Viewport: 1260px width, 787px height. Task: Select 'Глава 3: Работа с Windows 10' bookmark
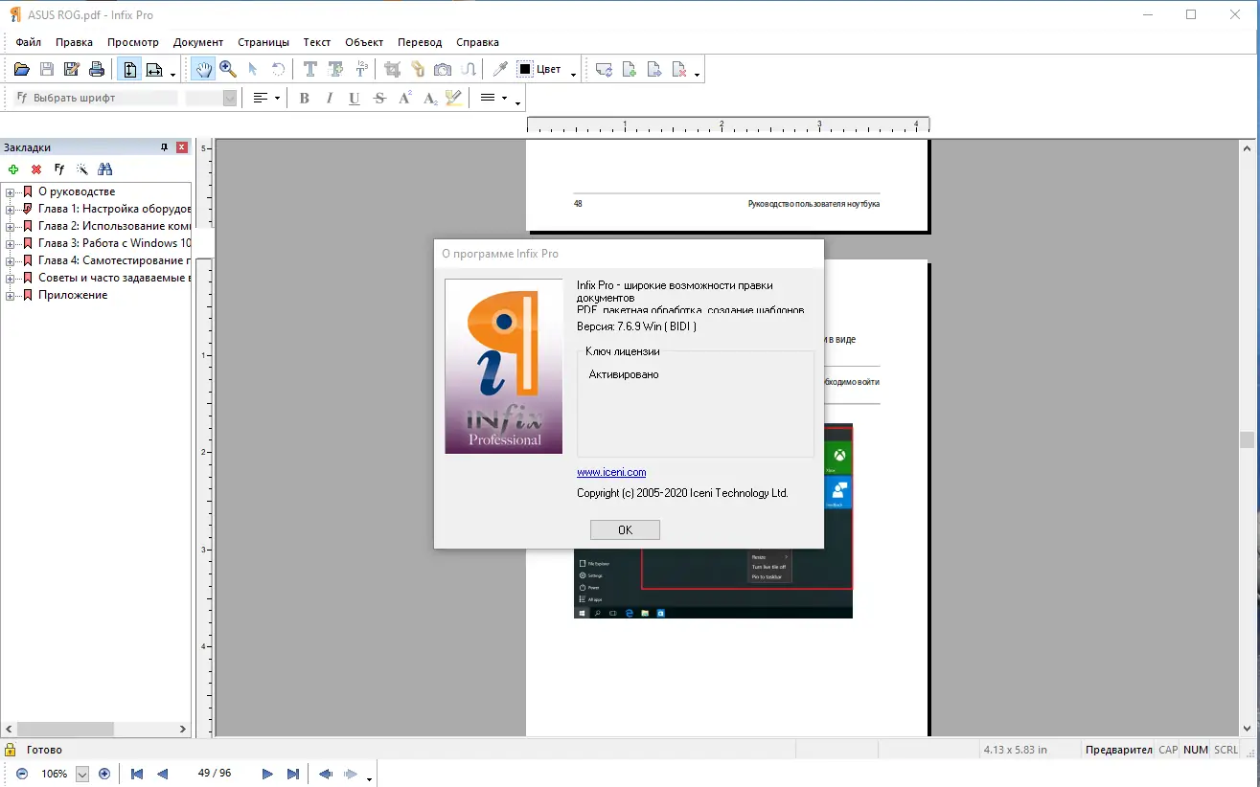click(x=114, y=243)
